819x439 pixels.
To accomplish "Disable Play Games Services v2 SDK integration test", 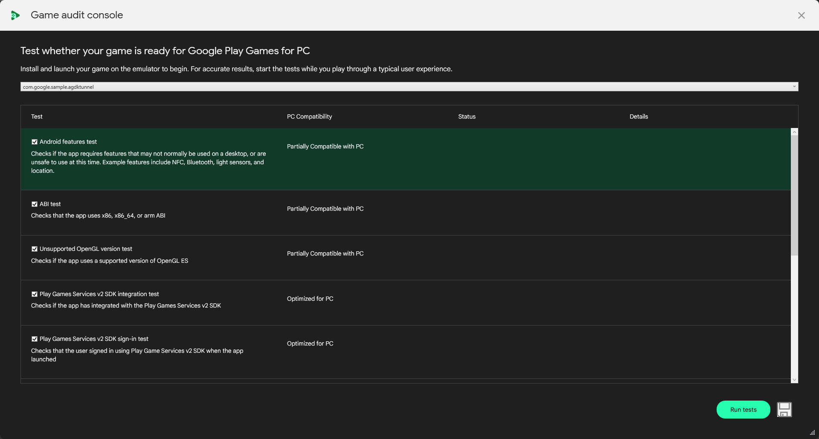I will click(x=35, y=294).
